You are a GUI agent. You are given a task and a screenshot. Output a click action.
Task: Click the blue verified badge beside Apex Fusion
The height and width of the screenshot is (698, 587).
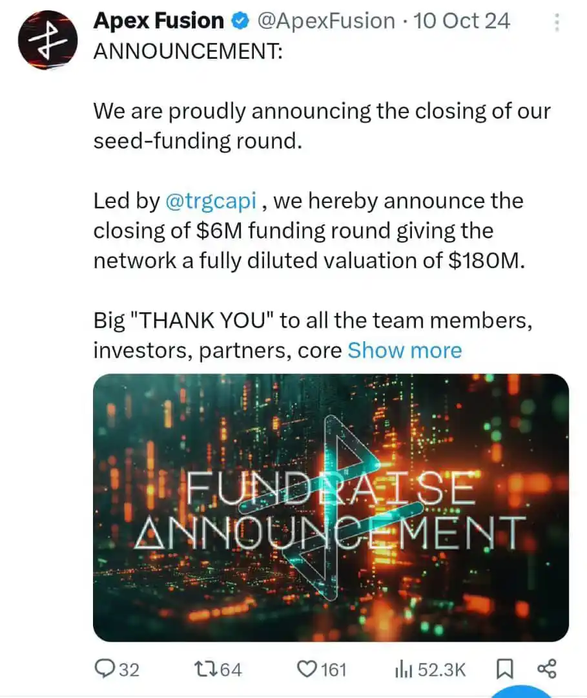pos(239,20)
